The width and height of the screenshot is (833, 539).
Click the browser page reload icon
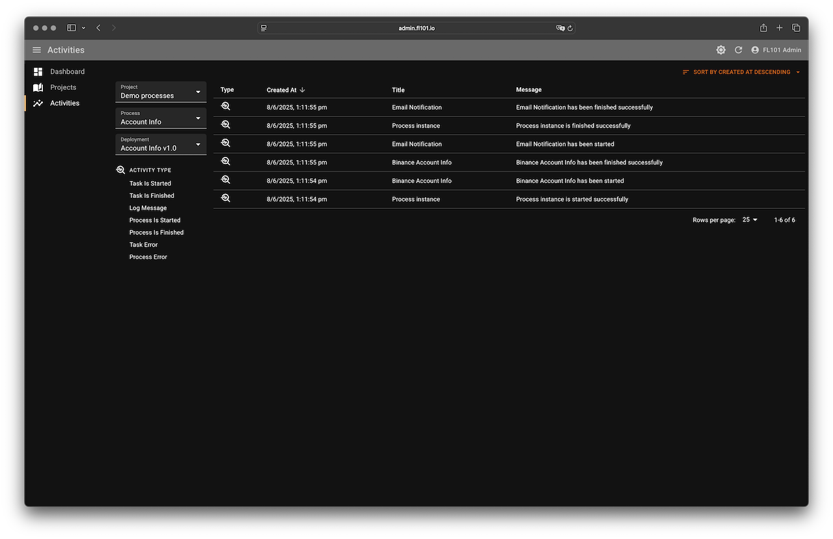570,28
